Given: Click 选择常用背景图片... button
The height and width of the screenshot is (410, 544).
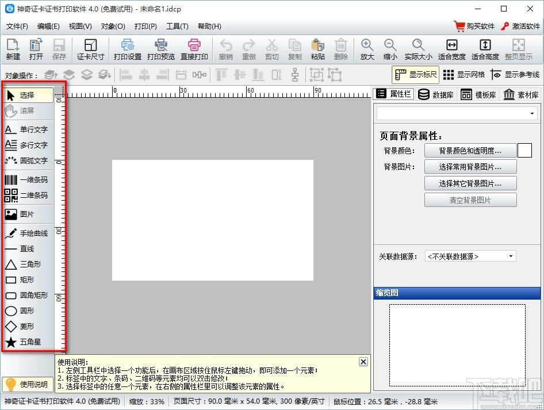Looking at the screenshot, I should coord(470,167).
